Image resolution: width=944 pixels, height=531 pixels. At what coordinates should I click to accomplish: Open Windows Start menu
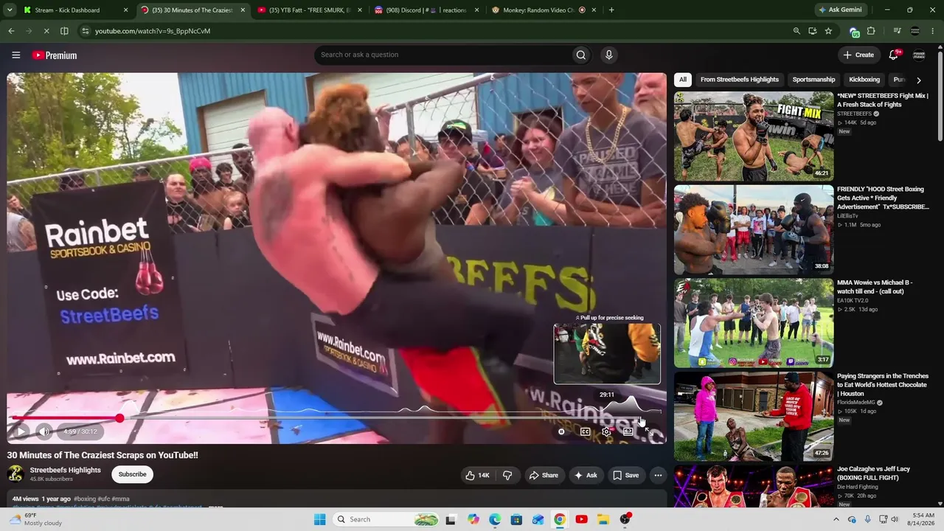[319, 519]
